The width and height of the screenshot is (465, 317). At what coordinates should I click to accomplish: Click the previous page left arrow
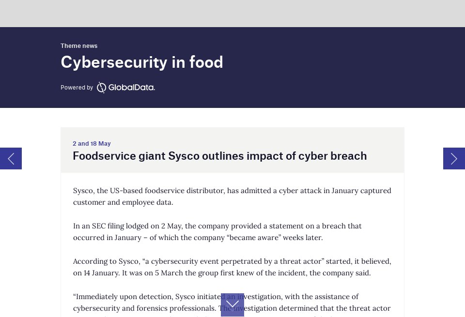(x=11, y=158)
